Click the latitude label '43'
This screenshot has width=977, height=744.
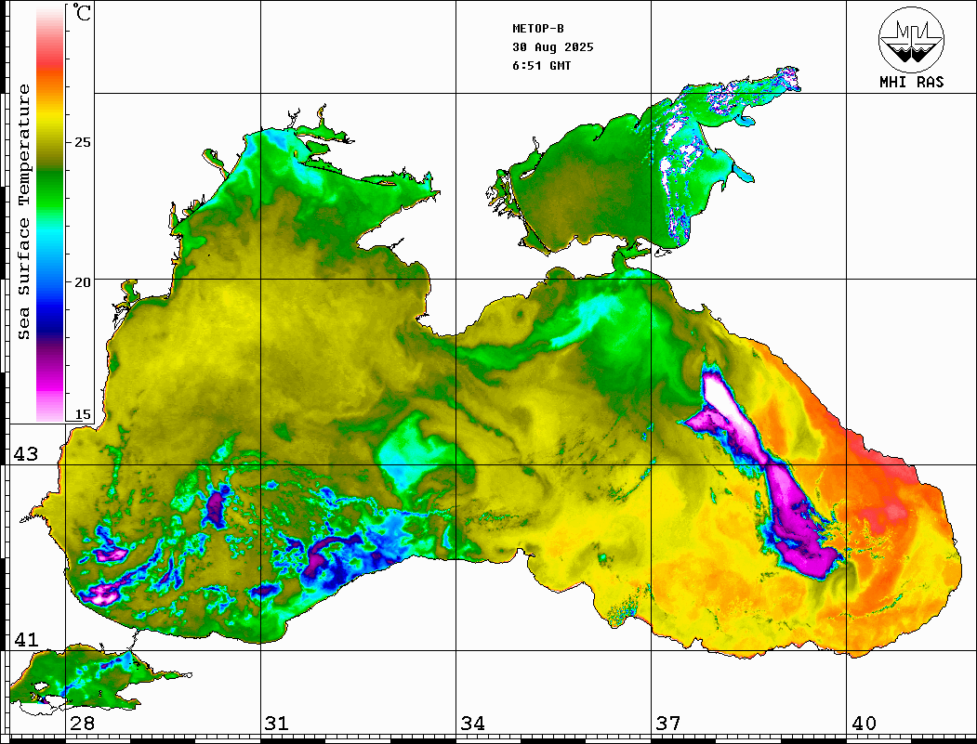[x=26, y=454]
